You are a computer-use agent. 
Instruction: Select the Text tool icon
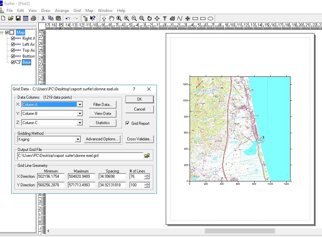click(x=165, y=18)
